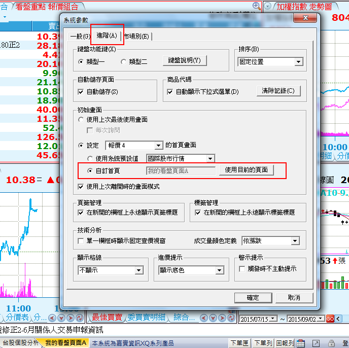Switch to the 市場別 tab
349x348 pixels.
pos(137,36)
